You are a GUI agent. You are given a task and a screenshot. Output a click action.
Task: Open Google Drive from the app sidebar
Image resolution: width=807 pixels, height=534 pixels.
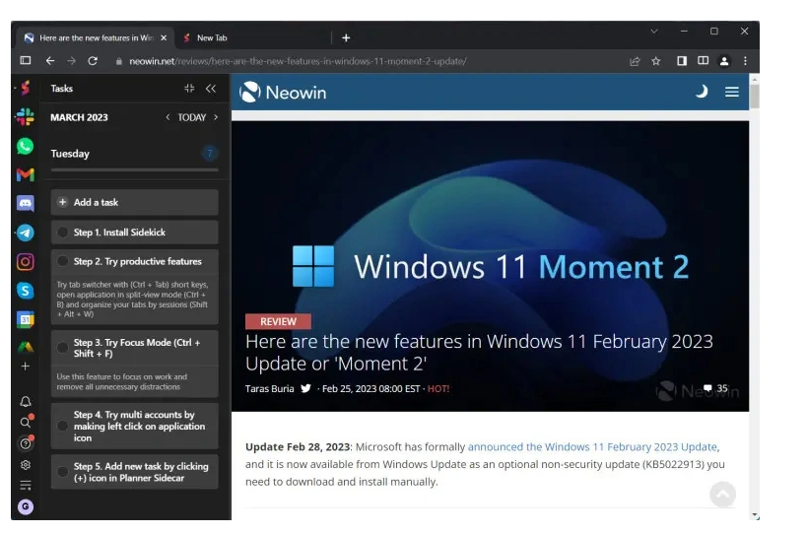pyautogui.click(x=26, y=347)
